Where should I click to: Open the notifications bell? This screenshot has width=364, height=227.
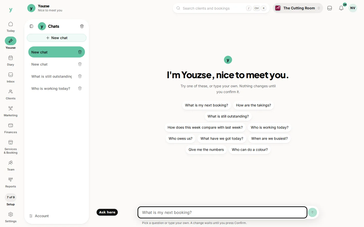point(341,8)
